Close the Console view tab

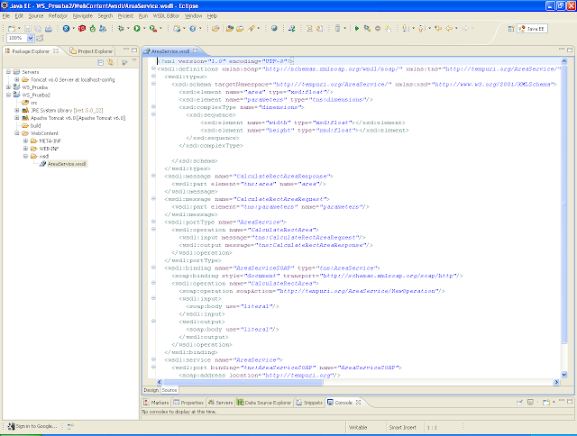[x=358, y=402]
